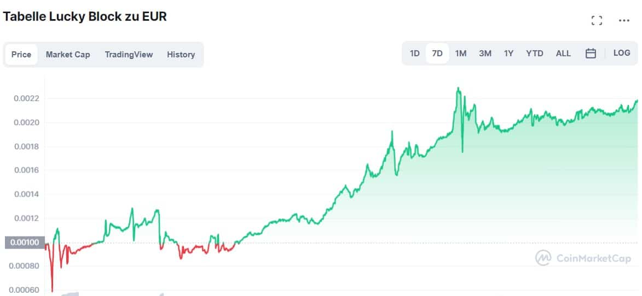The width and height of the screenshot is (642, 296).
Task: Click the CoinMarketCap logo icon
Action: click(x=543, y=258)
